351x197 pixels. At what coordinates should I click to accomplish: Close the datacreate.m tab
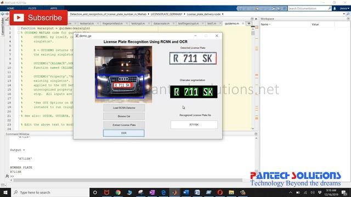click(173, 24)
